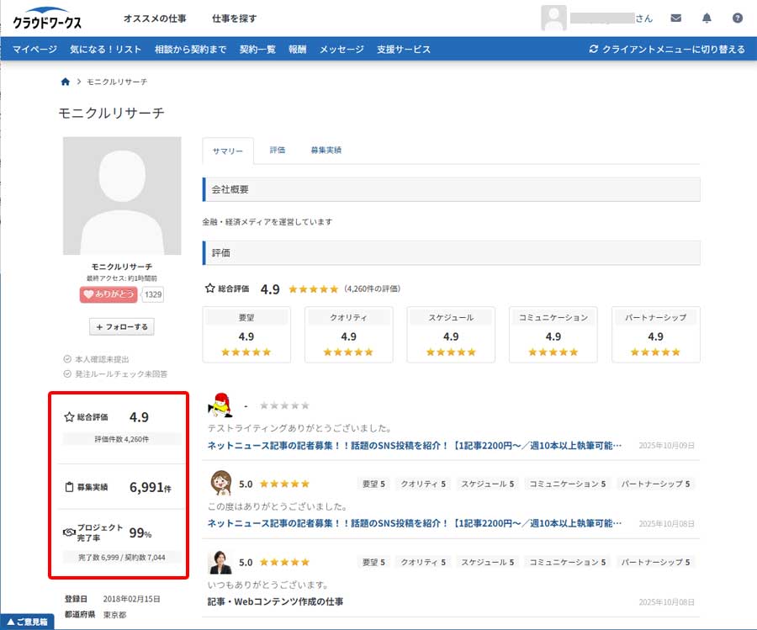Click the large profile picture placeholder
Screen dimensions: 757x630
point(122,195)
